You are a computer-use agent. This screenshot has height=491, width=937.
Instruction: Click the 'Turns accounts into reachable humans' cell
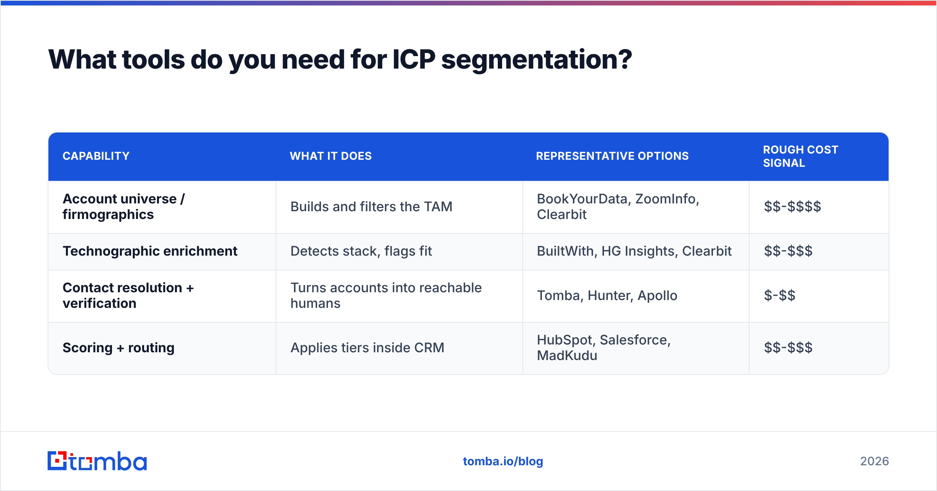399,296
